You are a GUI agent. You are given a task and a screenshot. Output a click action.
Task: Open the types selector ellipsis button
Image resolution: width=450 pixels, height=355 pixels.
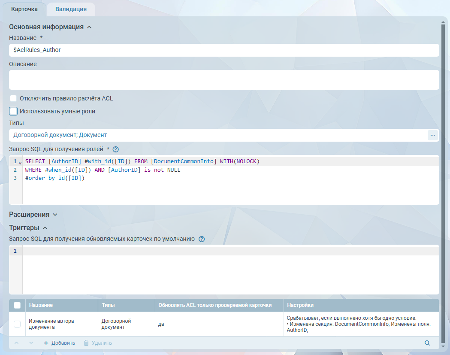point(432,135)
